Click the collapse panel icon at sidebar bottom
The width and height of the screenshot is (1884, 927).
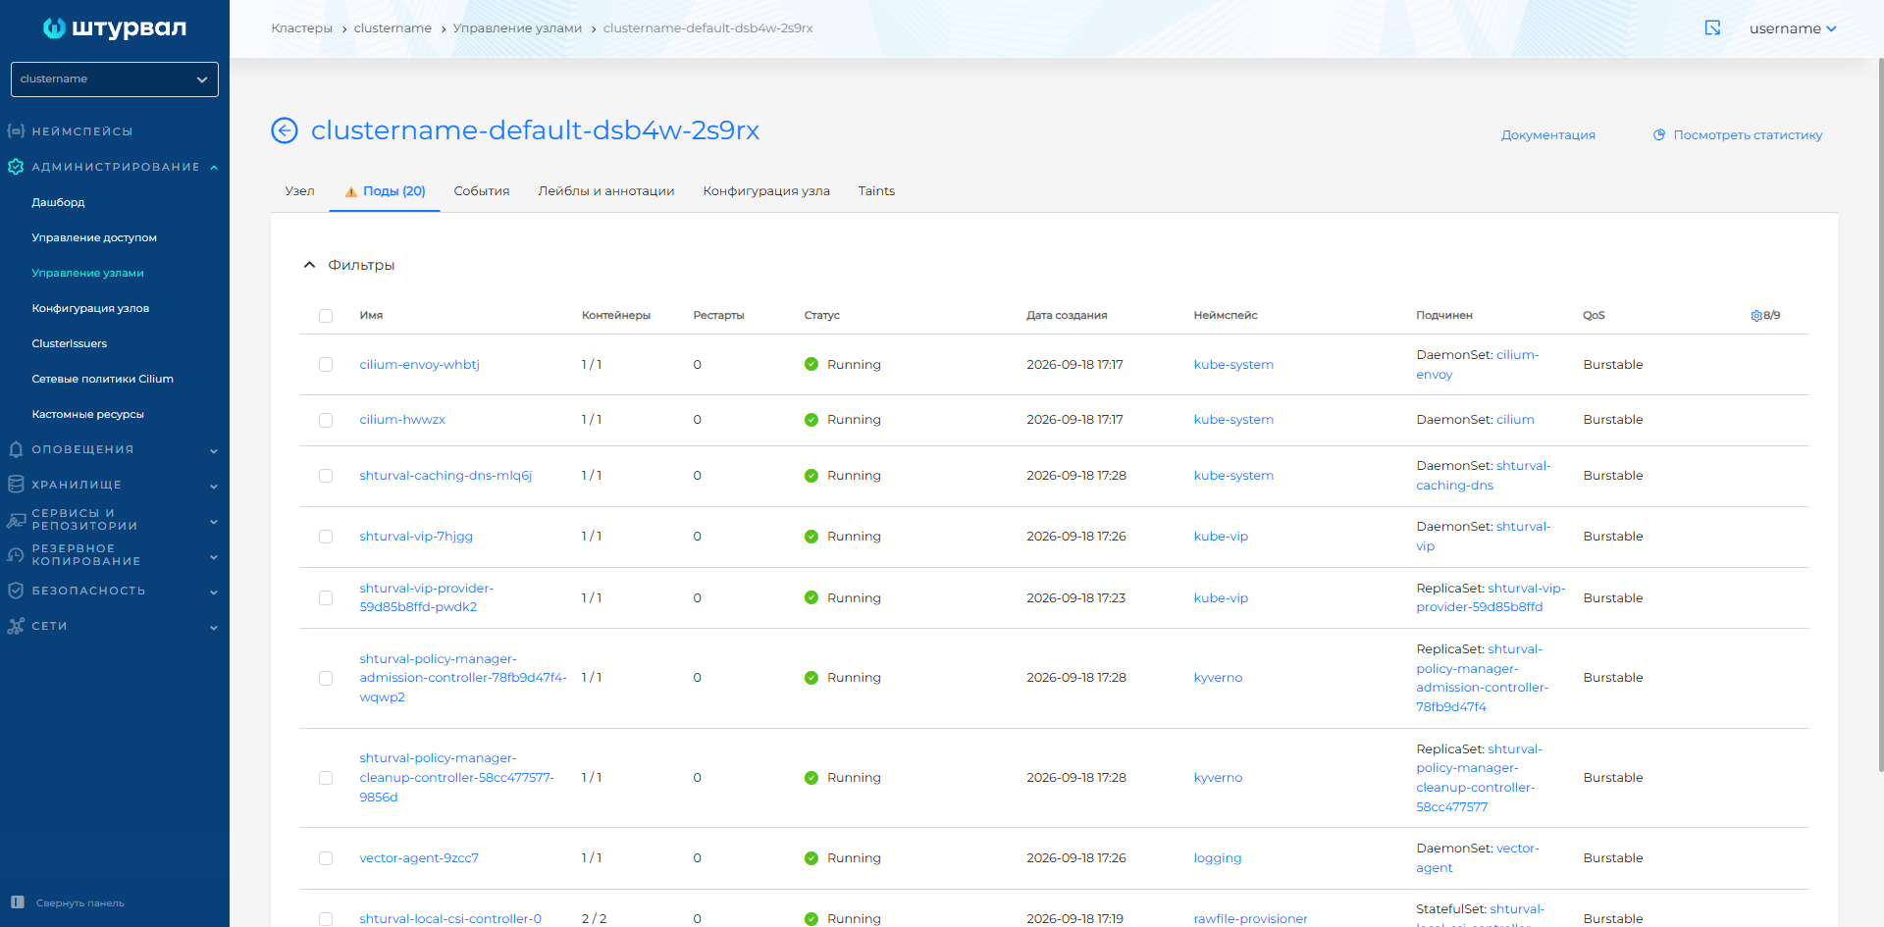coord(17,902)
